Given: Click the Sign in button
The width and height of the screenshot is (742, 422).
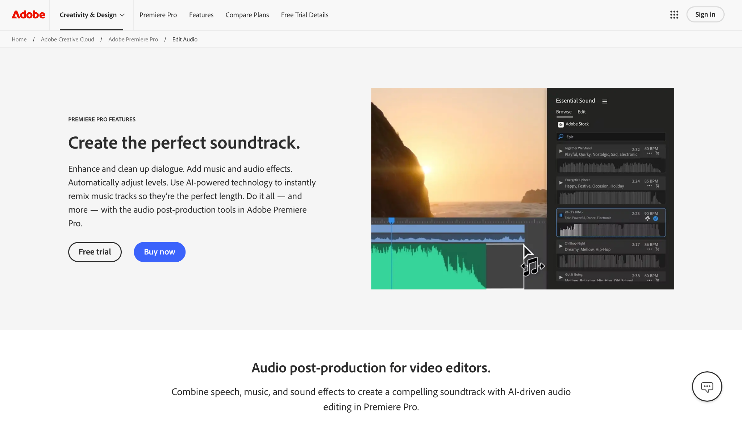Looking at the screenshot, I should [x=705, y=14].
